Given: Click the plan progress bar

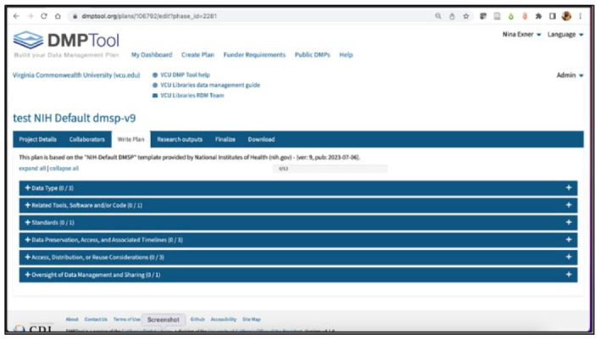Looking at the screenshot, I should pyautogui.click(x=330, y=169).
